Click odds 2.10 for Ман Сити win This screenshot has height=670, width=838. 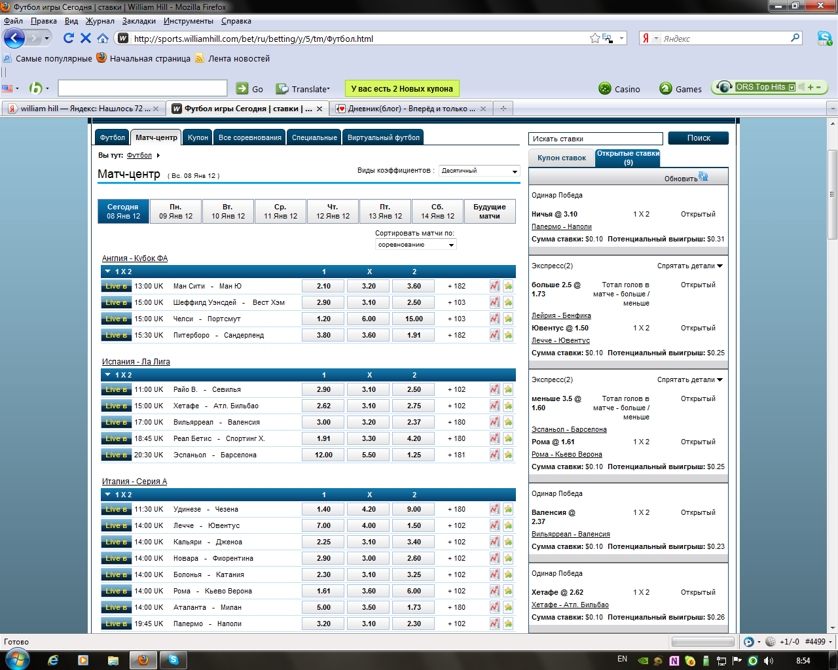323,286
